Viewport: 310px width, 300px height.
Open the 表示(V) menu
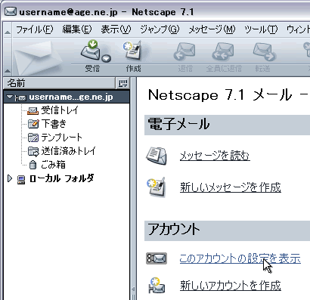[x=116, y=29]
